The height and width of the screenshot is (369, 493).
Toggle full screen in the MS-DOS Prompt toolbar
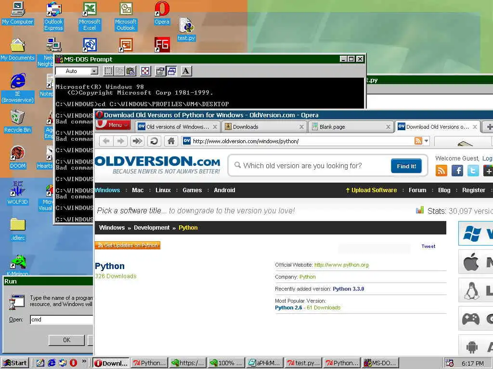[x=145, y=71]
